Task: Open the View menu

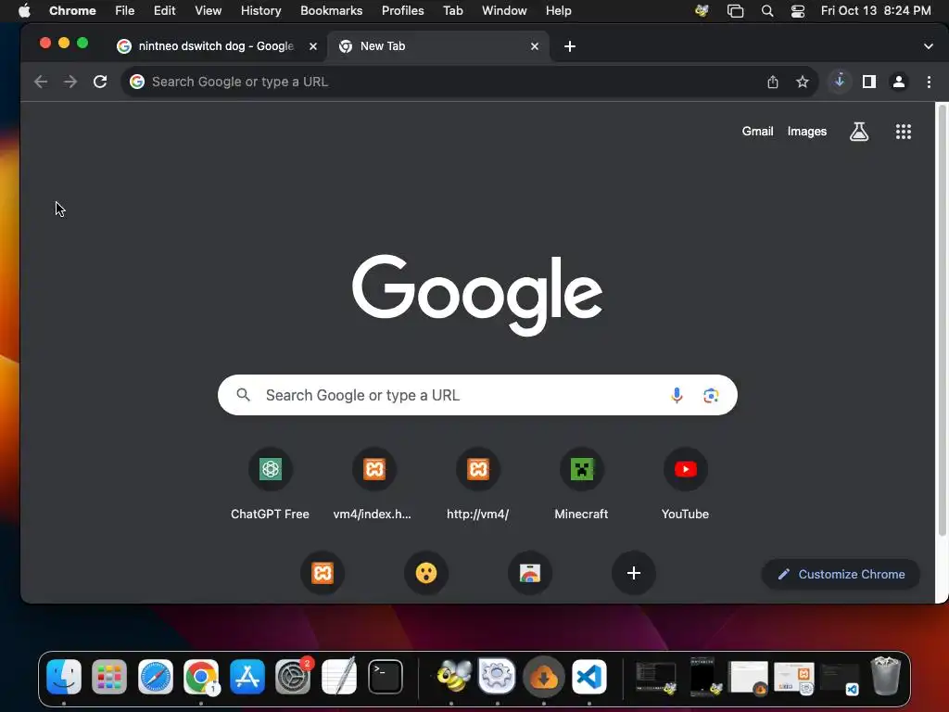Action: (x=209, y=11)
